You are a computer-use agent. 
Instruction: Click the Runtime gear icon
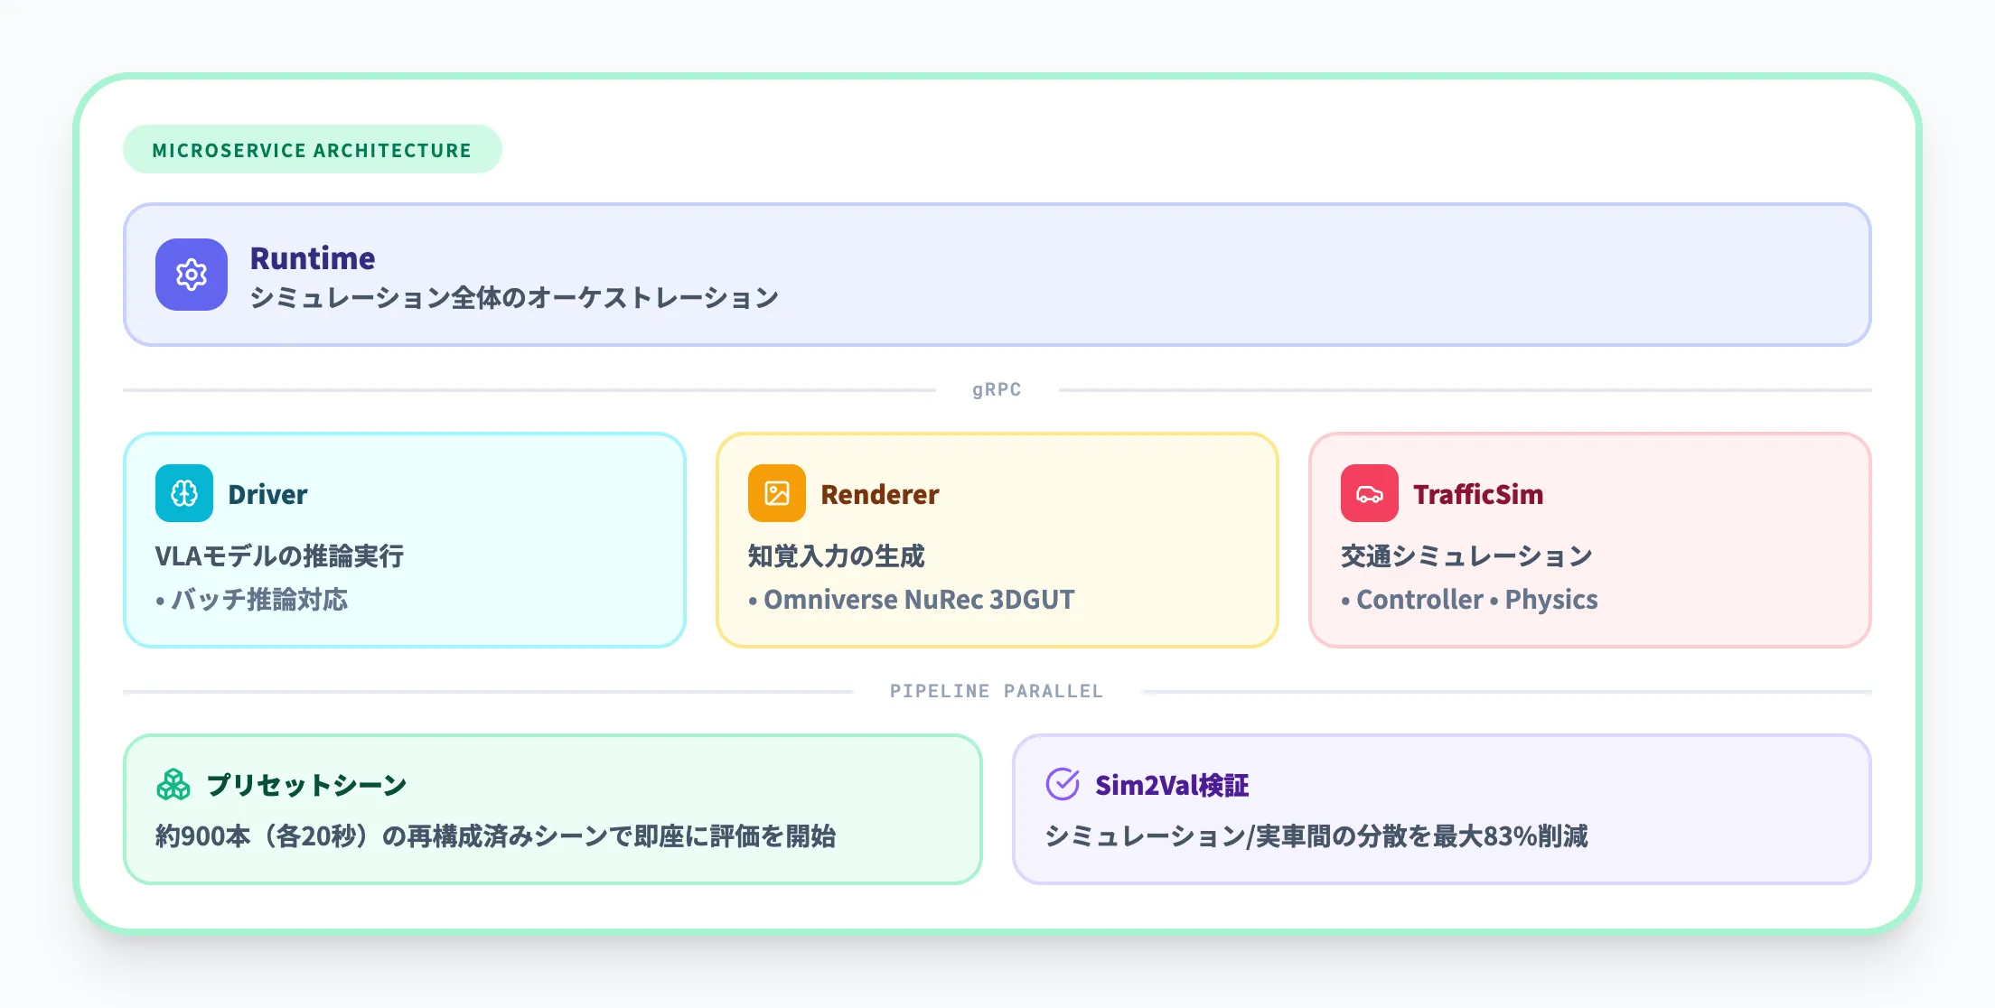click(191, 275)
